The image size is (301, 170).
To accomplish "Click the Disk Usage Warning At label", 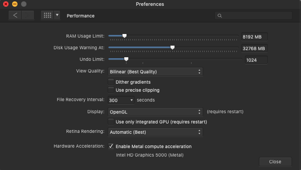I will coord(79,48).
